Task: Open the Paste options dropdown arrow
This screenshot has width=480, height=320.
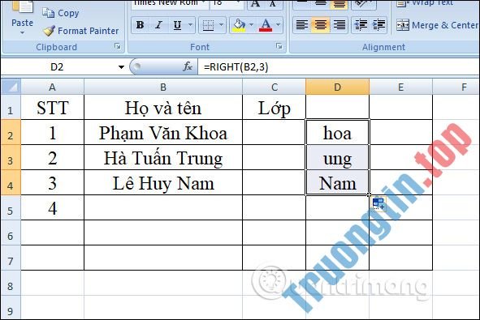Action: [22, 32]
